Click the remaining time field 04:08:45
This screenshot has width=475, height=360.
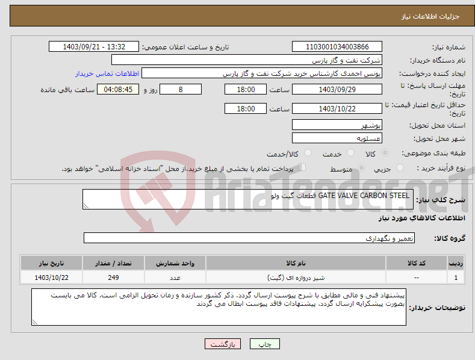[x=118, y=89]
